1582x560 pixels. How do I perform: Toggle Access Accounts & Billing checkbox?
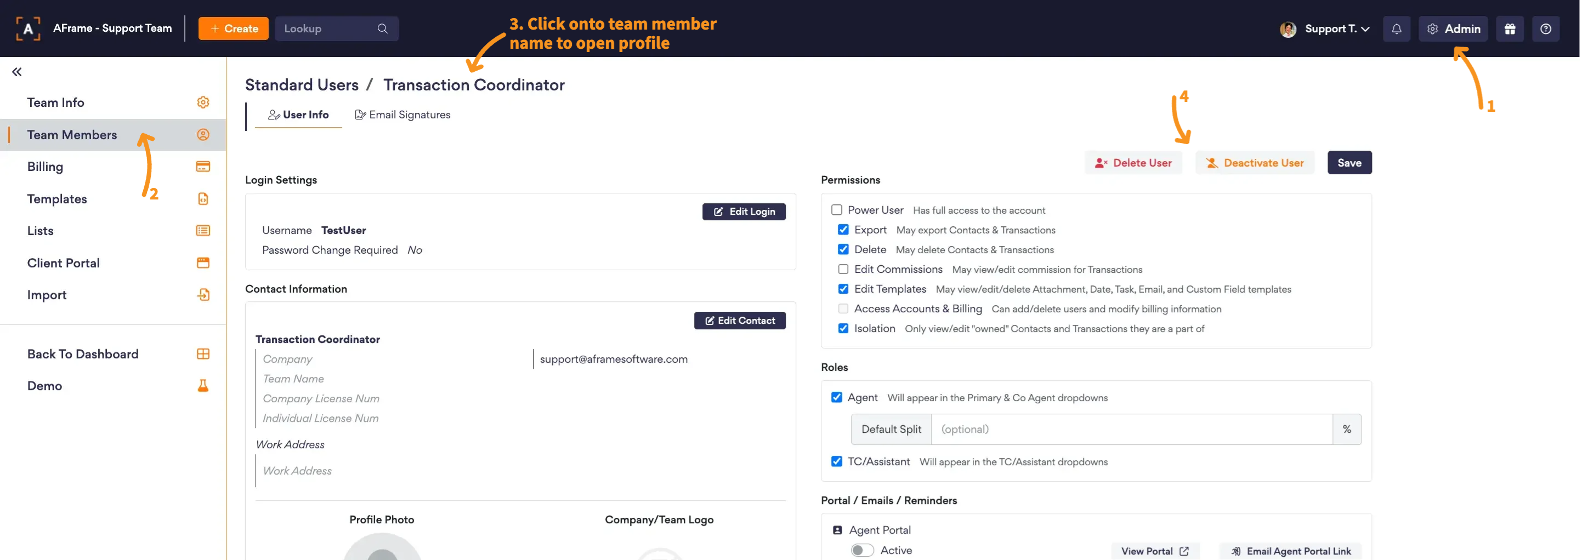pyautogui.click(x=843, y=308)
